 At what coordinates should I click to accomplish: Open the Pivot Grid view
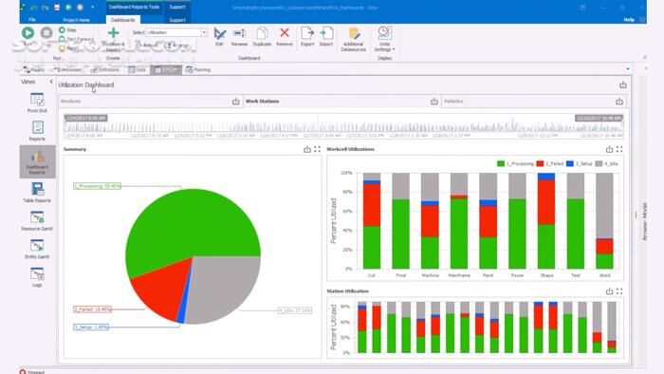click(x=37, y=103)
